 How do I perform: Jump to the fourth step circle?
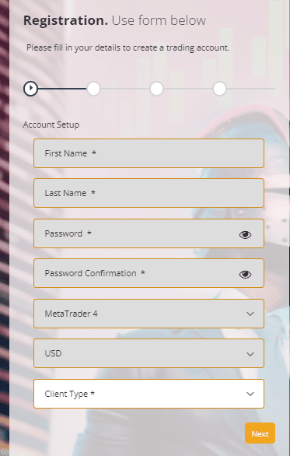coord(219,89)
